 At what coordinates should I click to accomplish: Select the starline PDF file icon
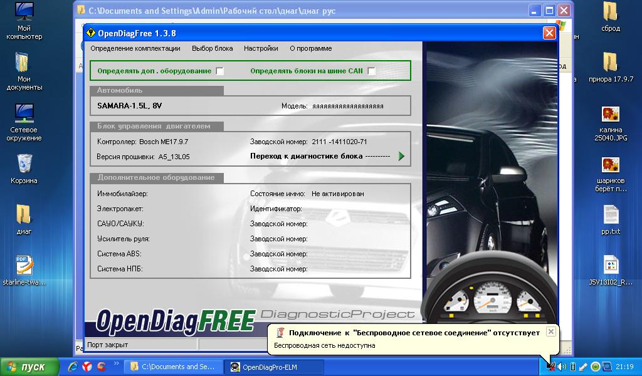pos(24,270)
